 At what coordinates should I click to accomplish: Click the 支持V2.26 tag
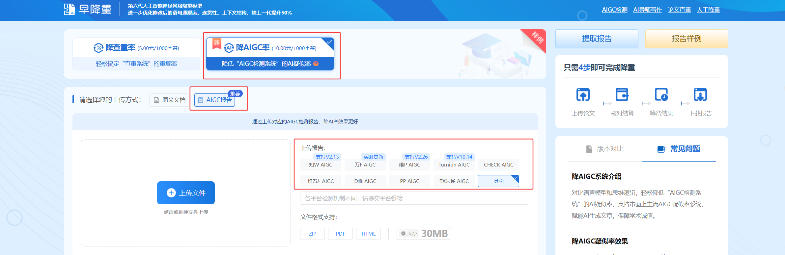(x=416, y=157)
